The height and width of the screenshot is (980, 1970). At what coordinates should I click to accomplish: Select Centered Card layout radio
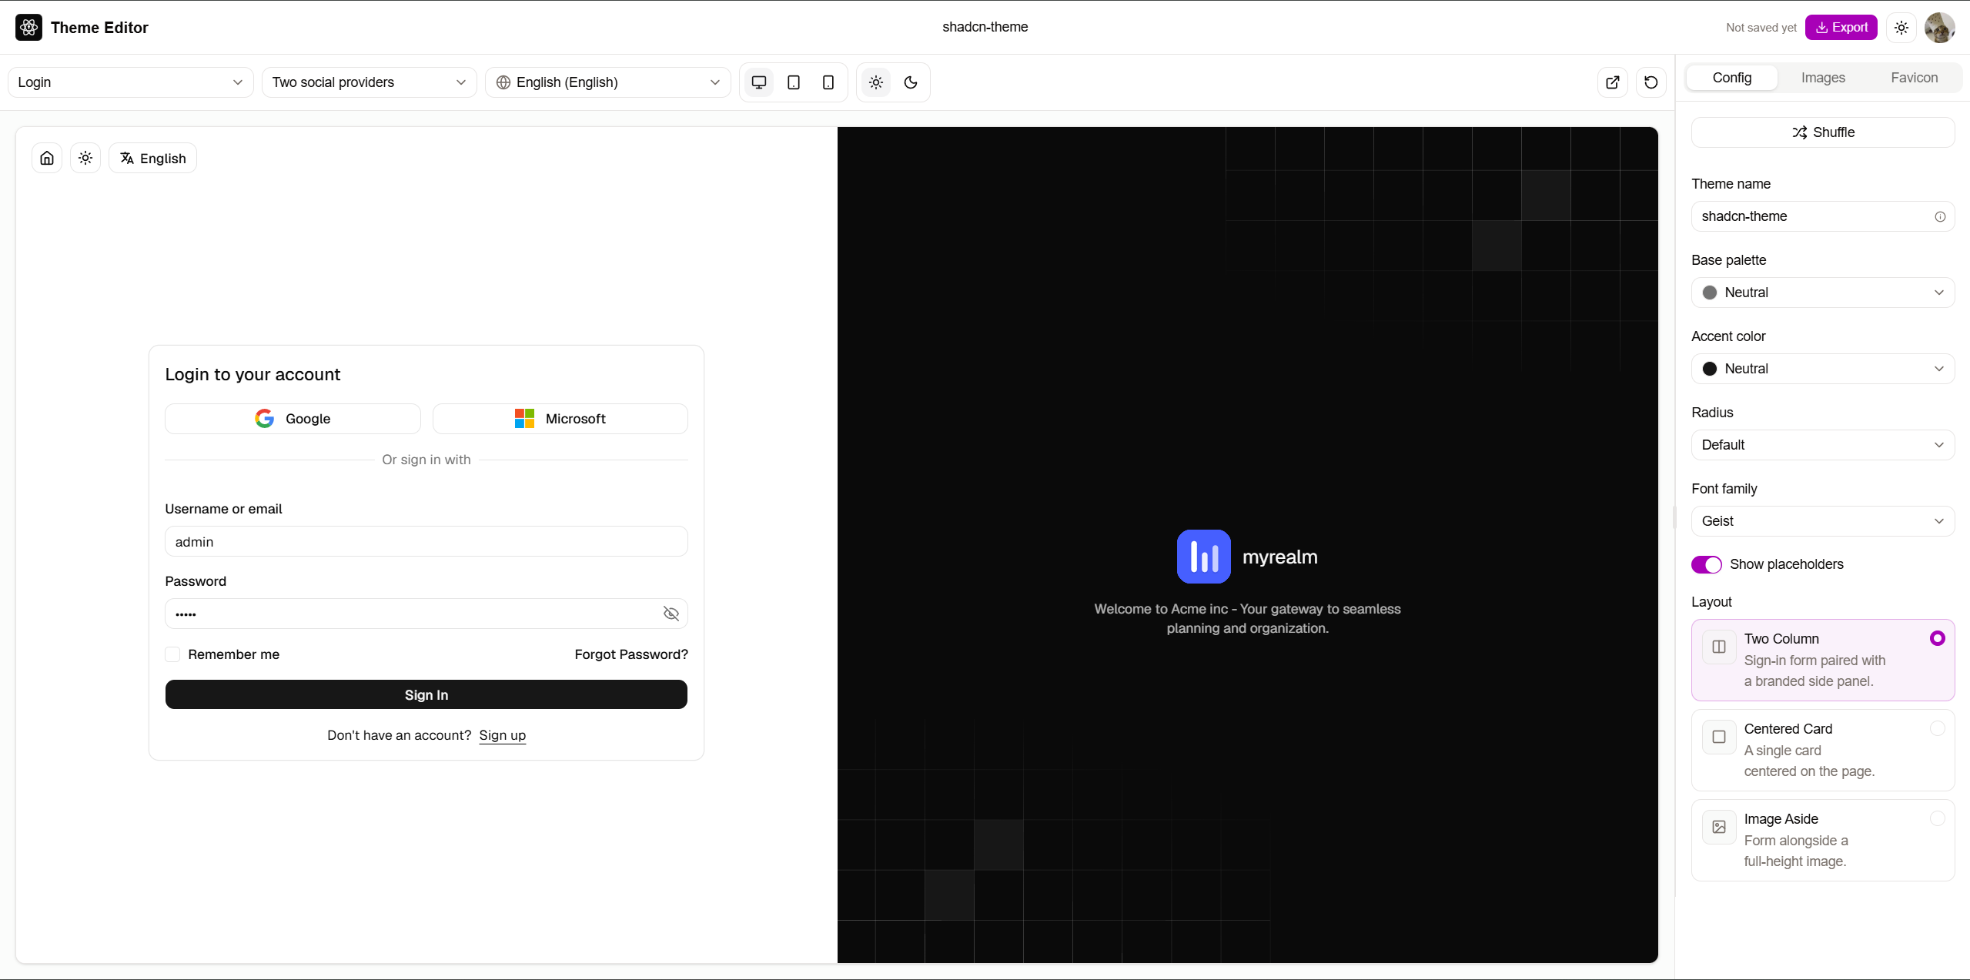click(1938, 728)
